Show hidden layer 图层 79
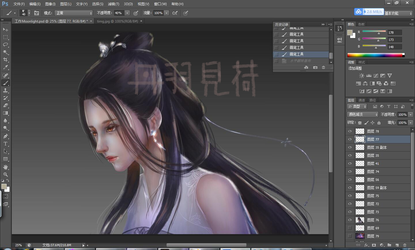Screen dimensions: 415x250 coord(350,236)
